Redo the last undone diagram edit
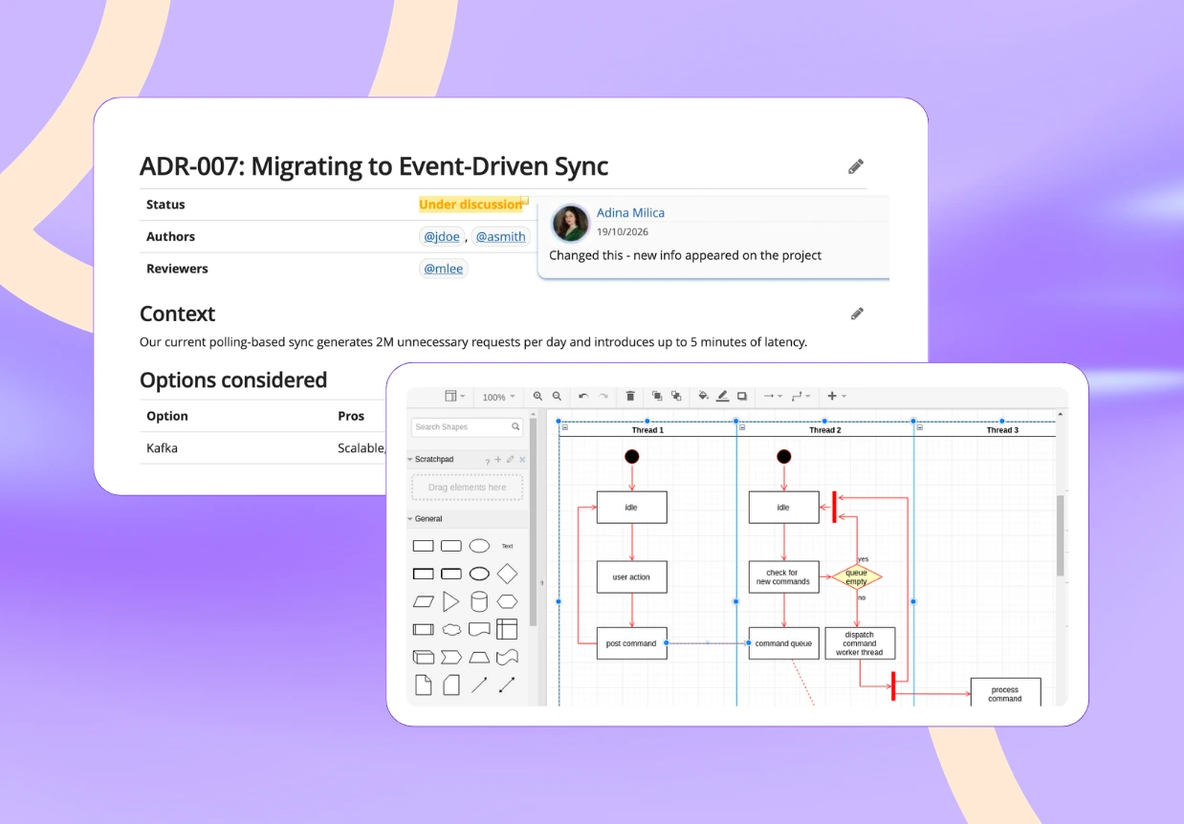This screenshot has width=1184, height=824. click(x=603, y=396)
